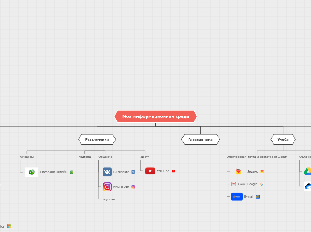Select the "Учеба" hexagon node
The width and height of the screenshot is (311, 232).
click(x=283, y=139)
